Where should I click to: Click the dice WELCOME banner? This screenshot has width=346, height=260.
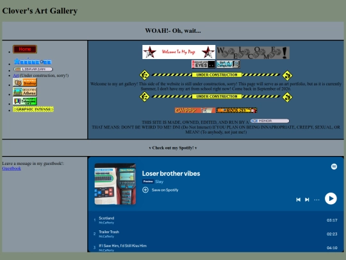tap(253, 53)
